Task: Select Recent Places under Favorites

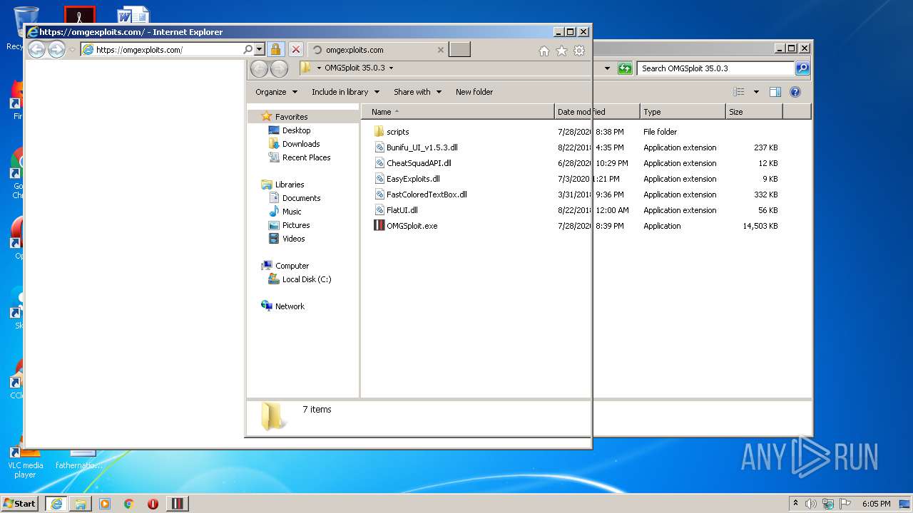Action: pos(306,157)
